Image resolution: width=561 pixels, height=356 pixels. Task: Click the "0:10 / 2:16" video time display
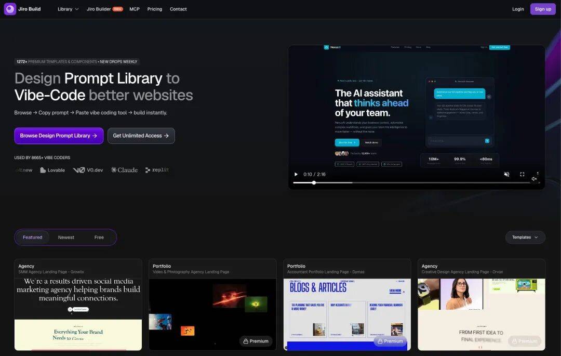point(314,174)
